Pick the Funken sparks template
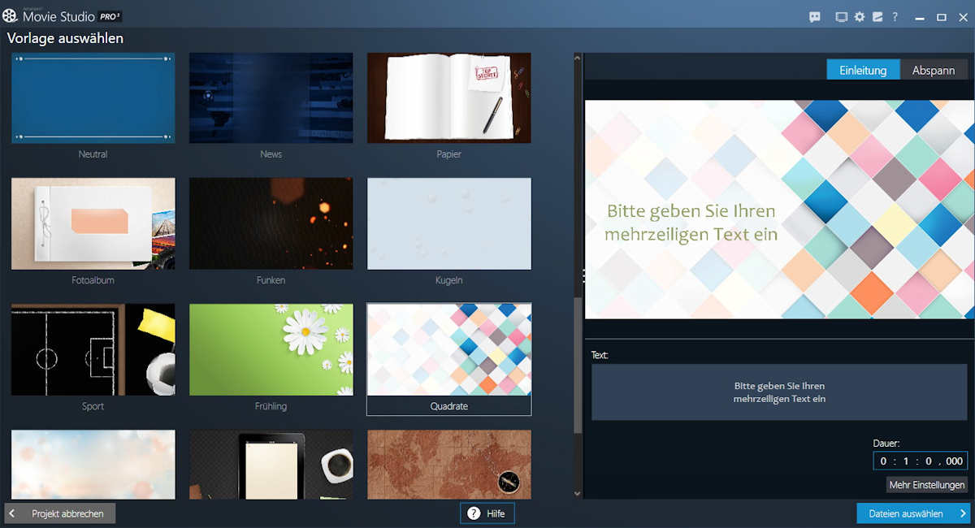 [271, 223]
